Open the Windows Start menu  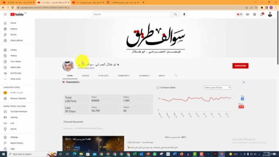(3, 154)
